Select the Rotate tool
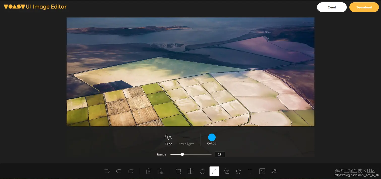The width and height of the screenshot is (381, 179). (203, 171)
